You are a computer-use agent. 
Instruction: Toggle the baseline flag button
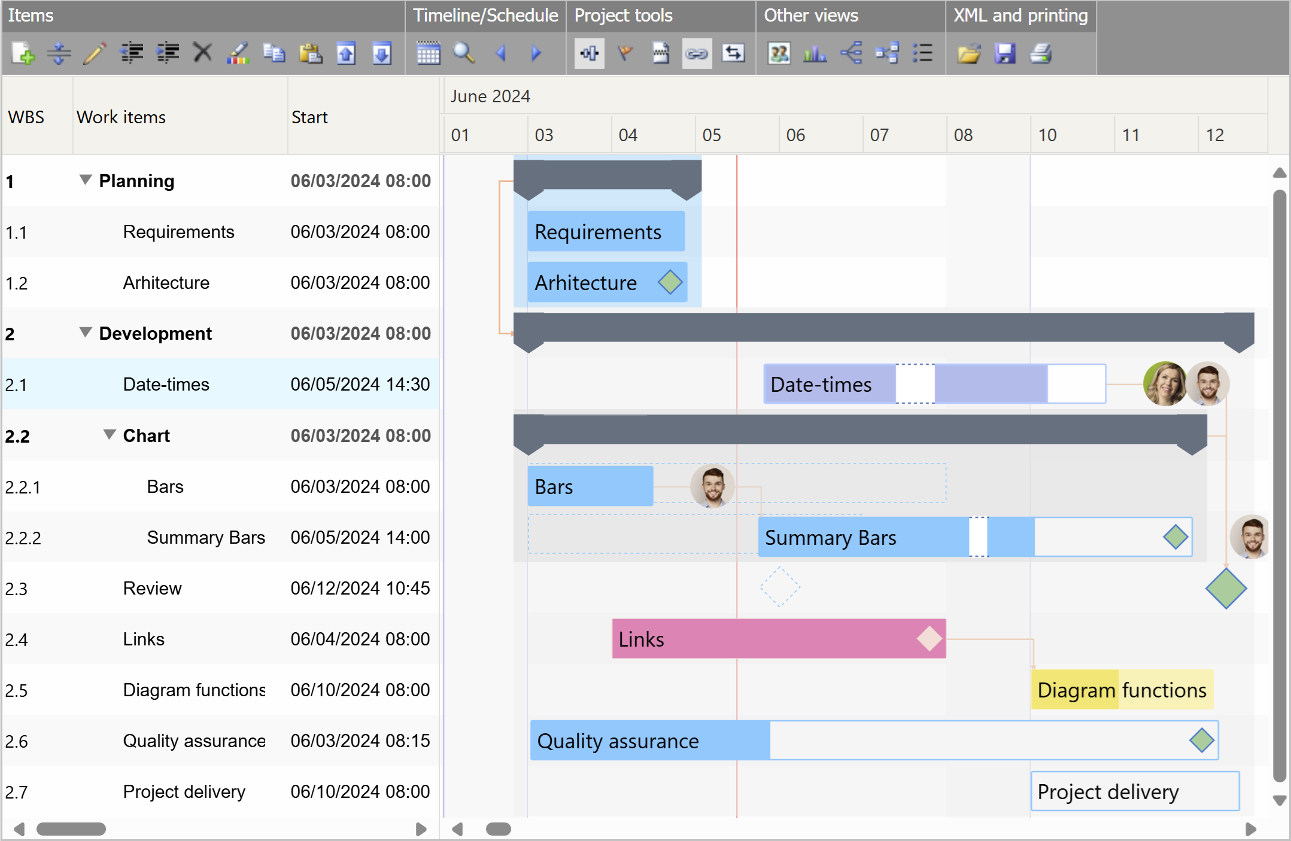tap(625, 54)
